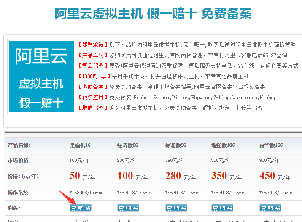Click the 【增值服务】 feature label

(93, 108)
